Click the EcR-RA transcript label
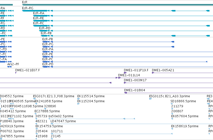This screenshot has width=213, height=140. pos(39,13)
